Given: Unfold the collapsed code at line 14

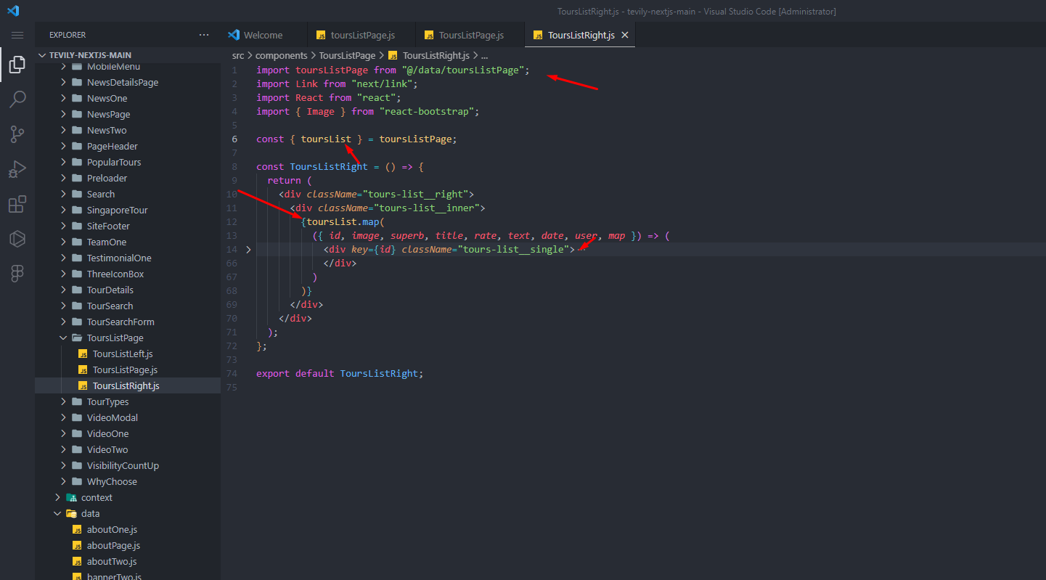Looking at the screenshot, I should coord(248,250).
